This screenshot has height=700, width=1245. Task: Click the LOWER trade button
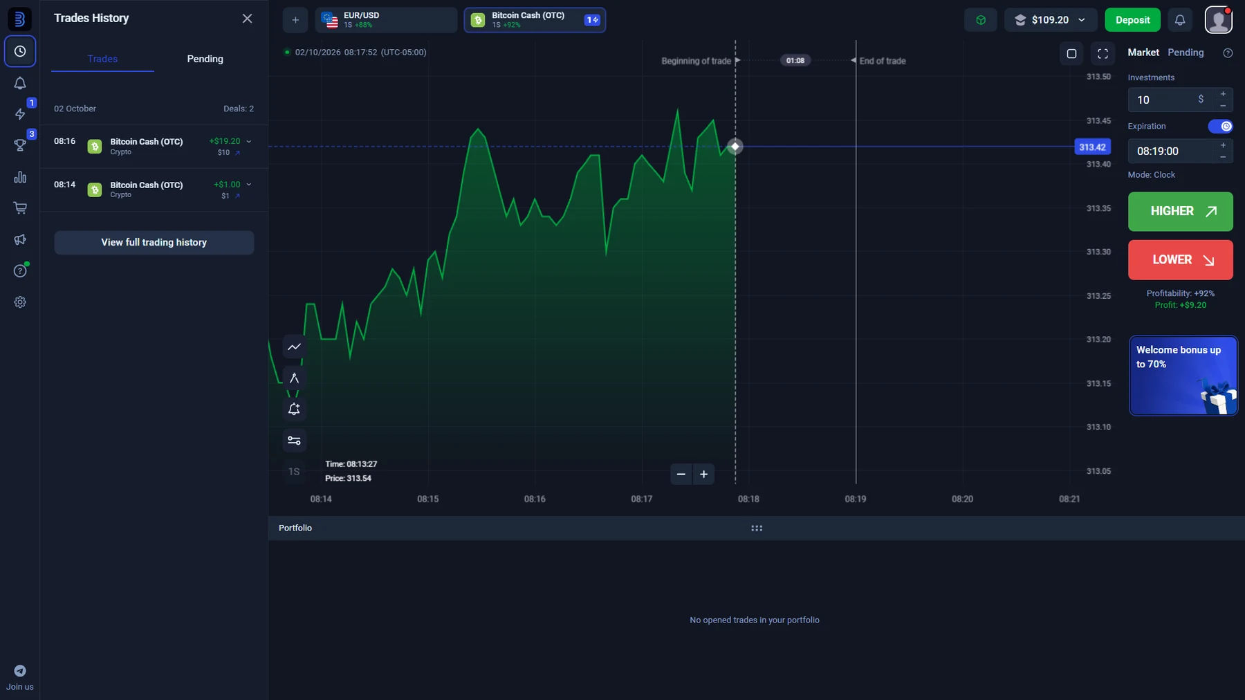(1180, 260)
